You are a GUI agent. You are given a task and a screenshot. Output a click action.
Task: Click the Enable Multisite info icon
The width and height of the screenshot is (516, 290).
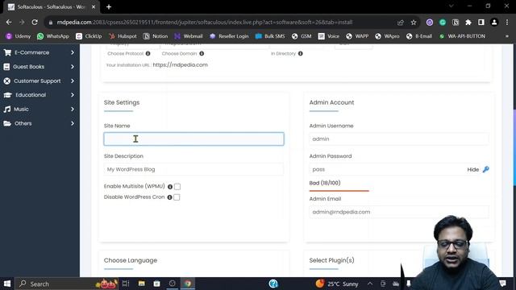pyautogui.click(x=170, y=187)
